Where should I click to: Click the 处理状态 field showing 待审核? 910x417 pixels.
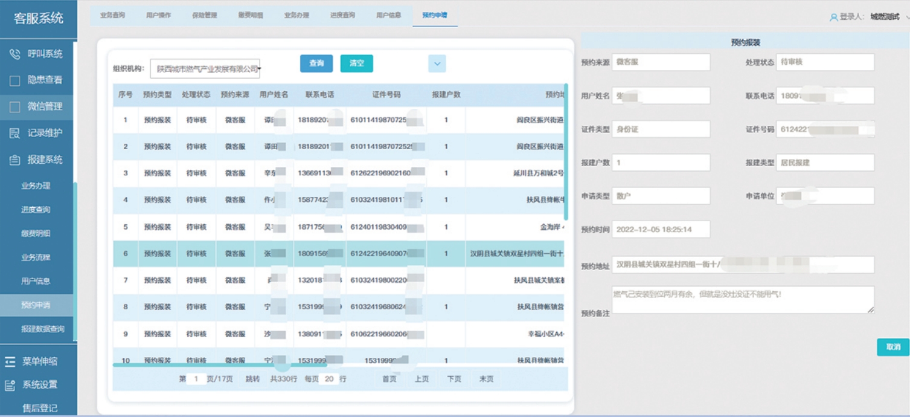[x=825, y=62]
